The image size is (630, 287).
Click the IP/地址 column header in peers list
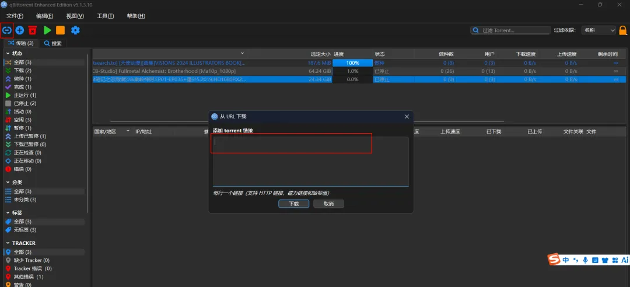[143, 131]
